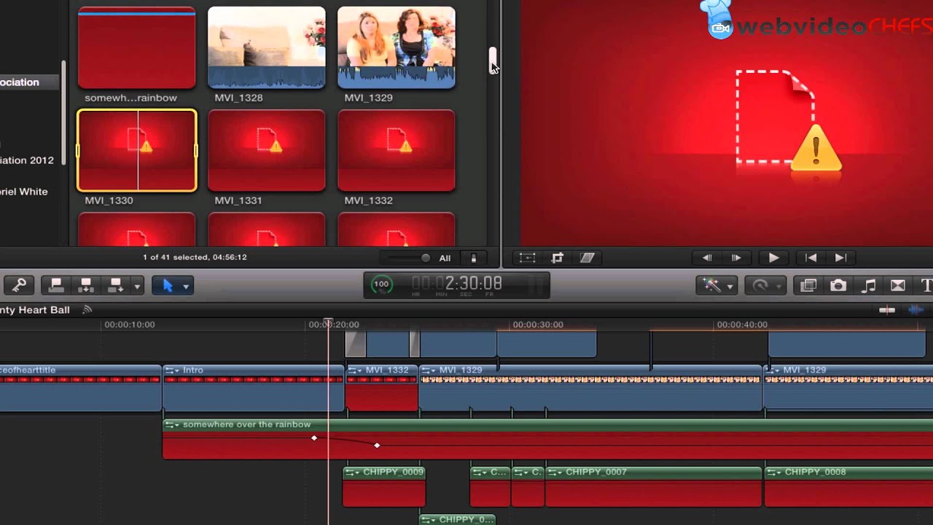Open the CHIPPY_0009 clip menu
The image size is (933, 525).
pyautogui.click(x=353, y=472)
